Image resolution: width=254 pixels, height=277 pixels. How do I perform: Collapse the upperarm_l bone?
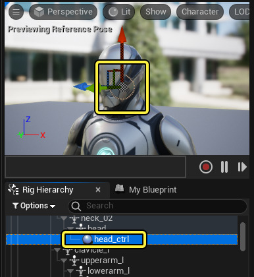point(64,261)
